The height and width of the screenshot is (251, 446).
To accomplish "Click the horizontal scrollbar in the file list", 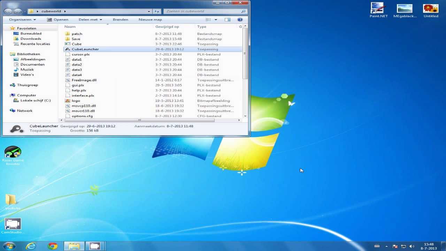I will pyautogui.click(x=139, y=120).
